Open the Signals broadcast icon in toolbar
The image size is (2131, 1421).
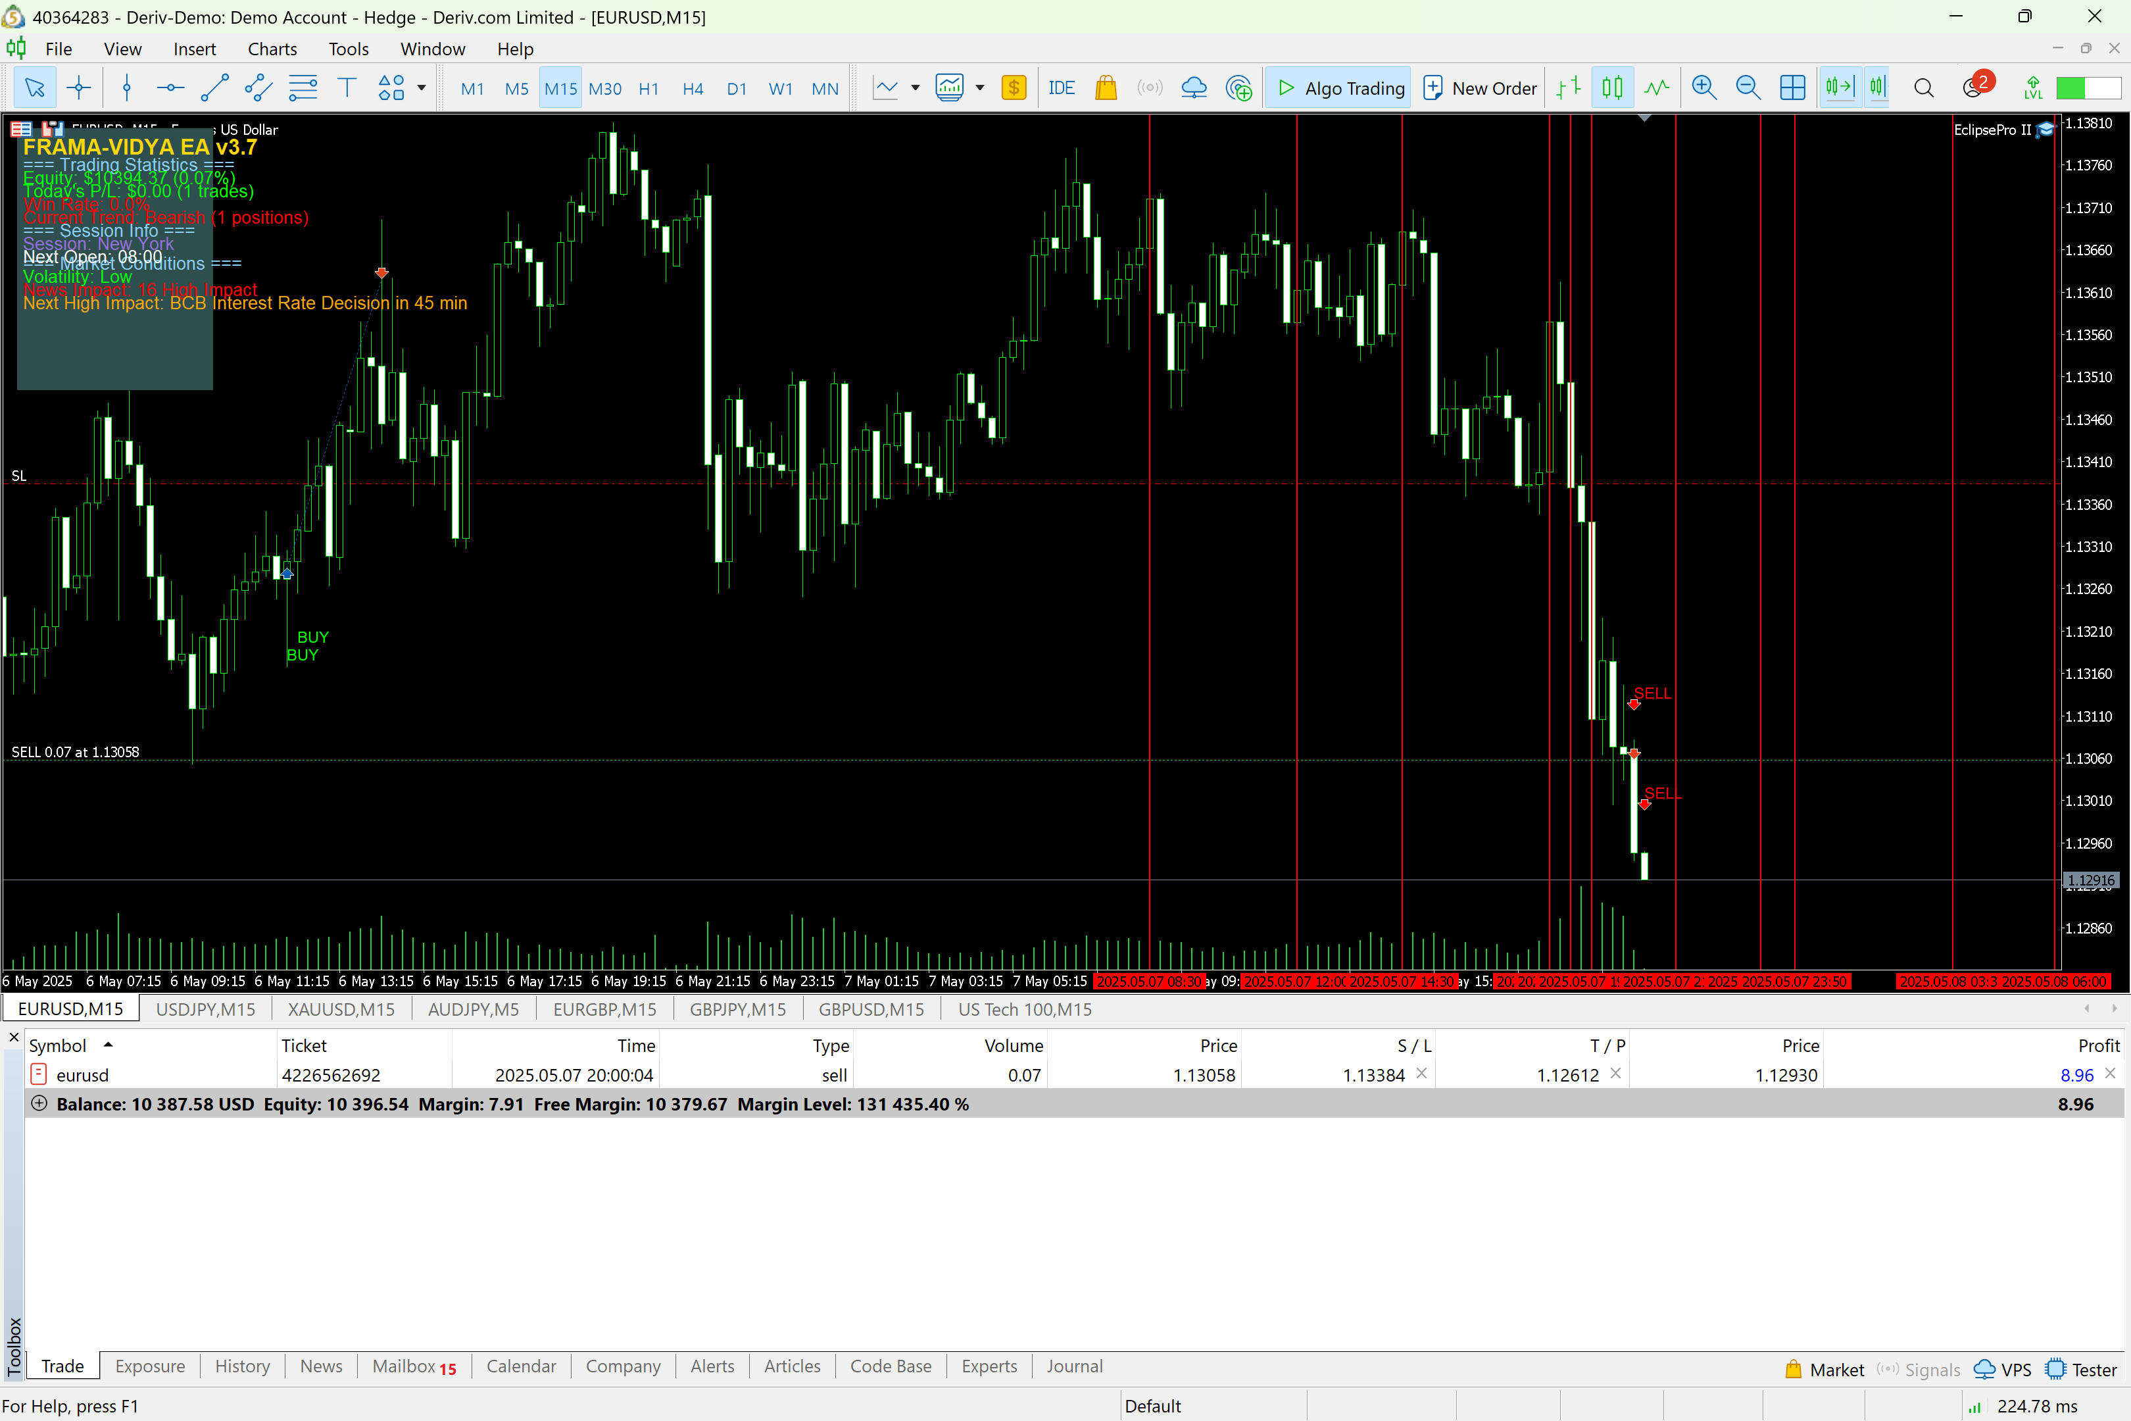click(x=1150, y=88)
